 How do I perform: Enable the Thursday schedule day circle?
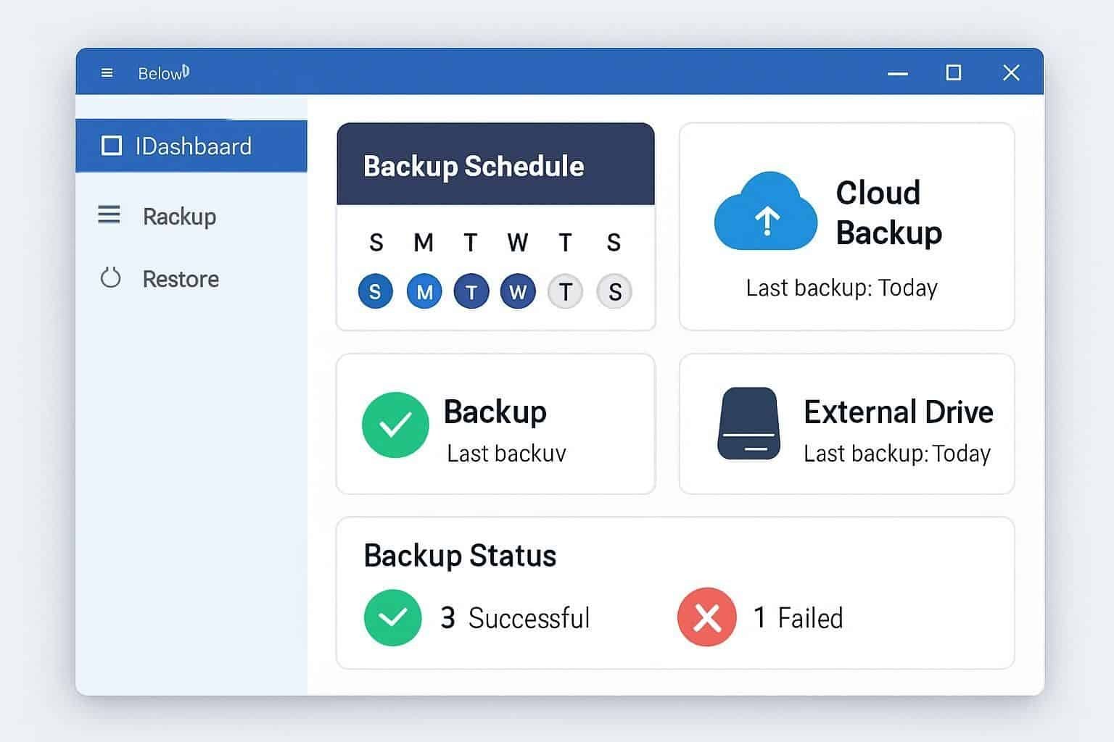point(565,291)
